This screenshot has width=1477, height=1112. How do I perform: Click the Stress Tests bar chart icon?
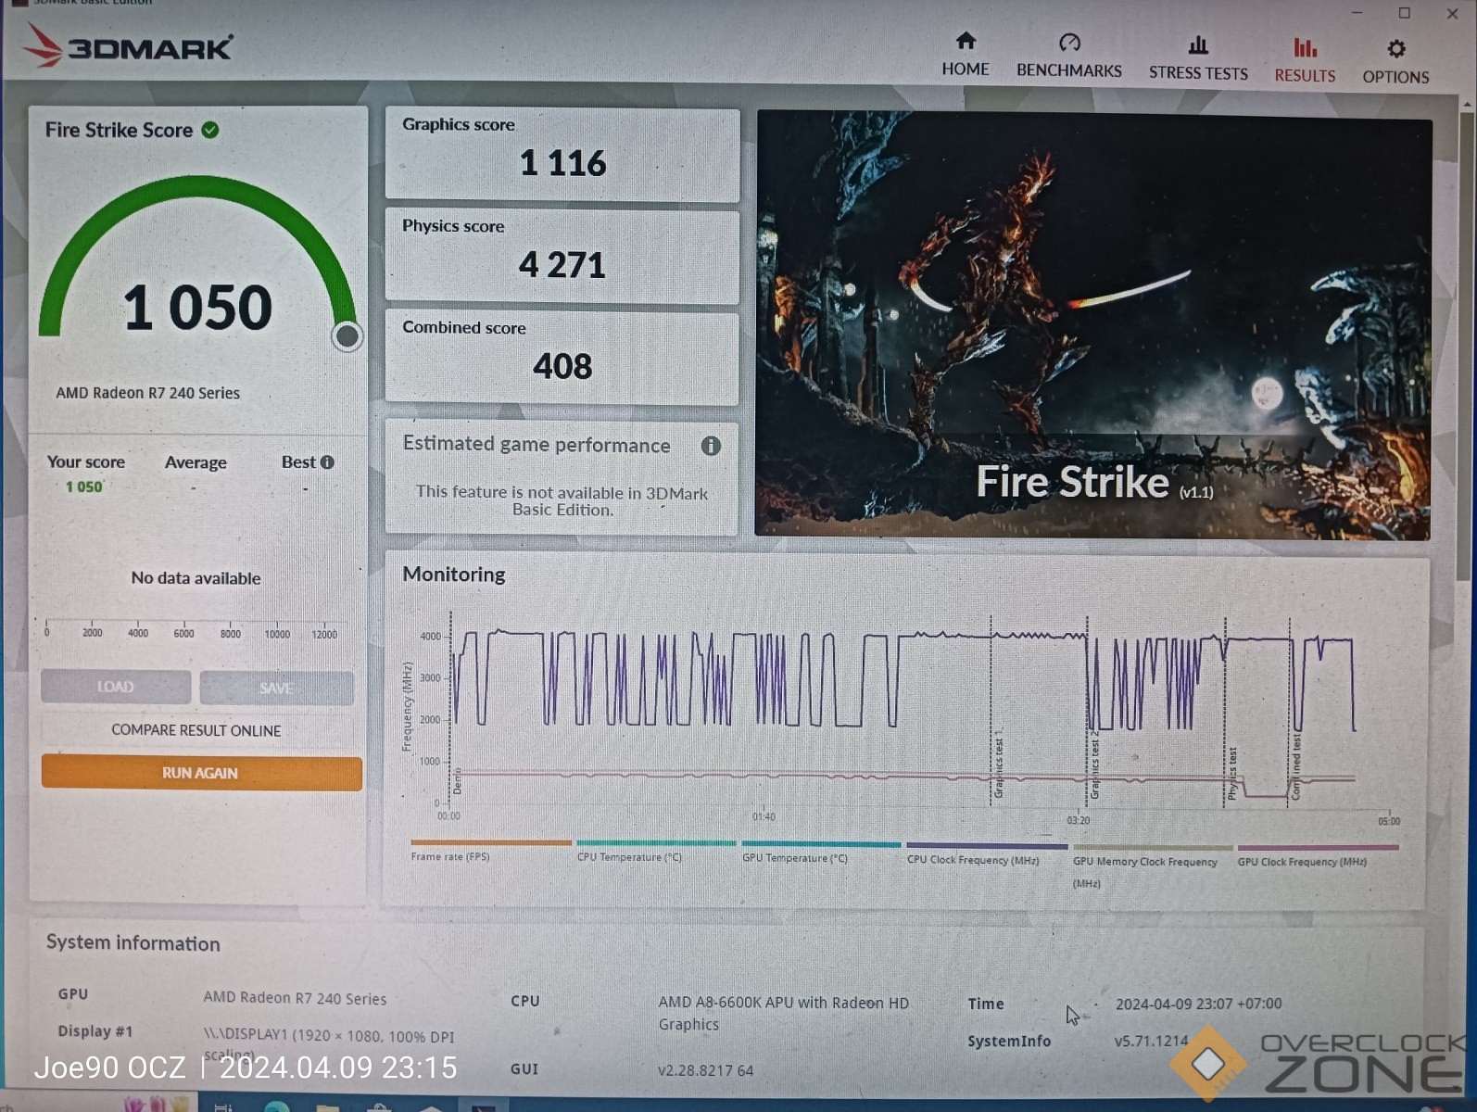pos(1198,44)
